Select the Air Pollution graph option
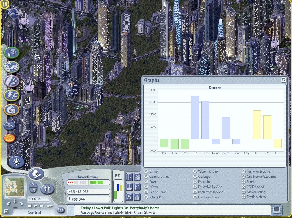 coord(146,192)
